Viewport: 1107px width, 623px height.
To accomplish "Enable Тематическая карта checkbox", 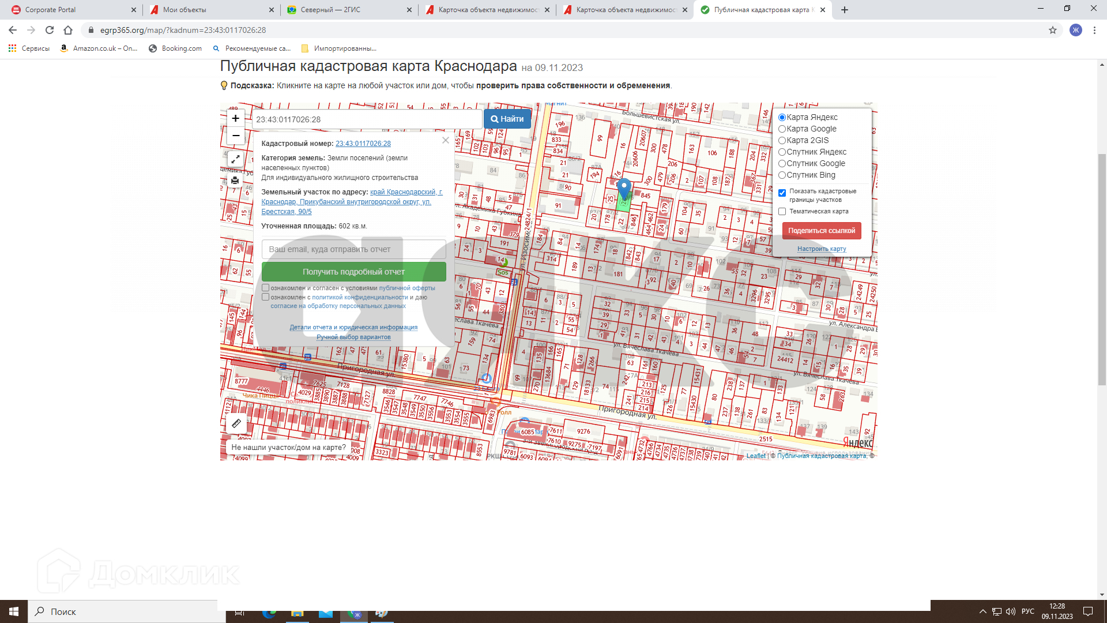I will tap(782, 212).
